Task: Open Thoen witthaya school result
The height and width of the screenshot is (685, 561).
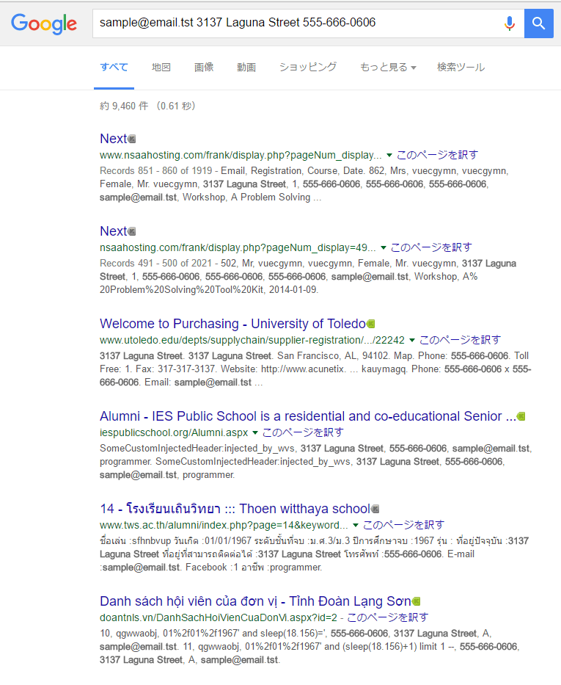Action: (235, 509)
